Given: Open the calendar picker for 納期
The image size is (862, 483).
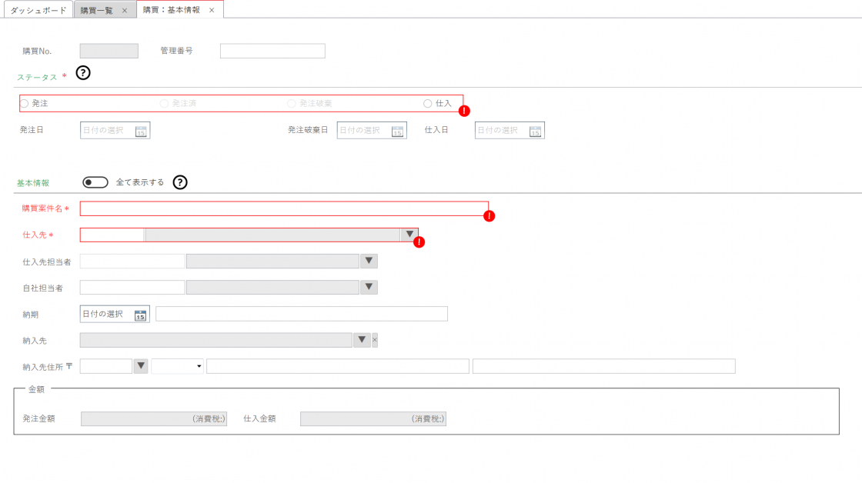Looking at the screenshot, I should pyautogui.click(x=140, y=315).
